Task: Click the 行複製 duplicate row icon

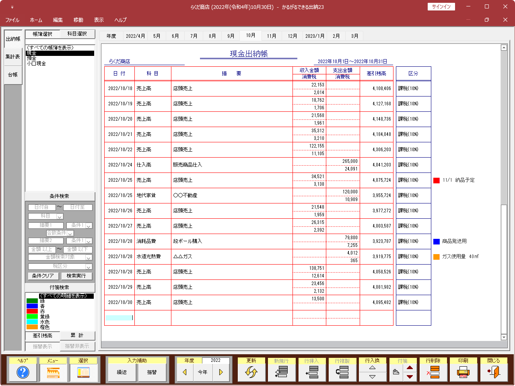Action: (342, 373)
